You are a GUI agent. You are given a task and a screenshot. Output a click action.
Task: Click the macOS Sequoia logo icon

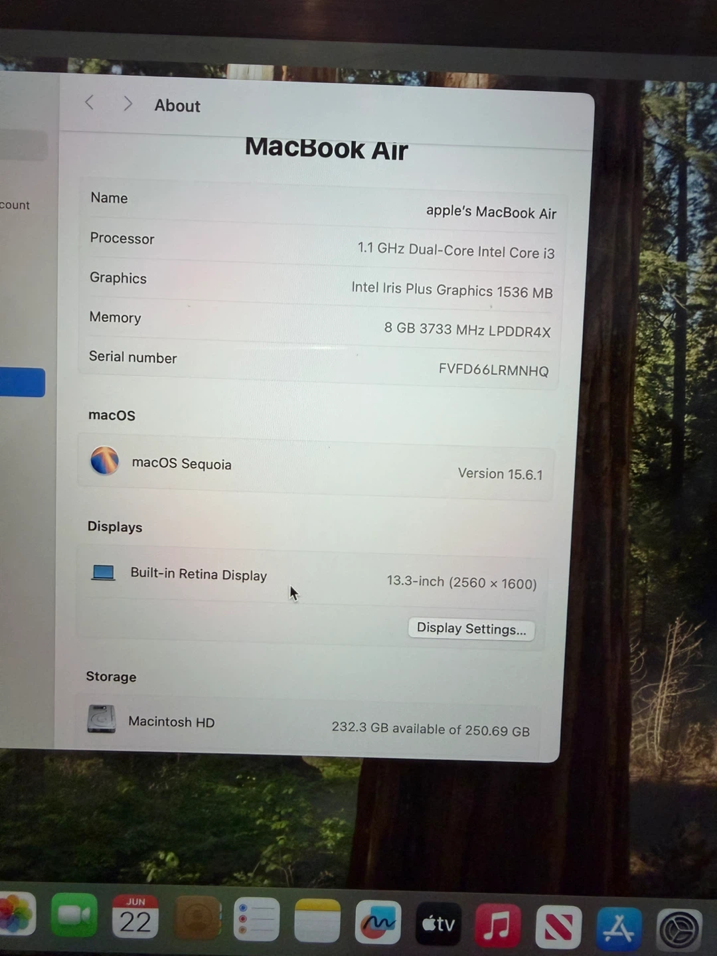tap(105, 460)
